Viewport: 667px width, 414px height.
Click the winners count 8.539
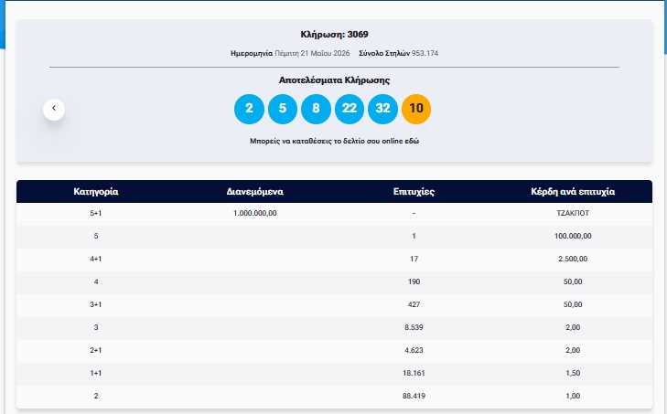point(414,327)
